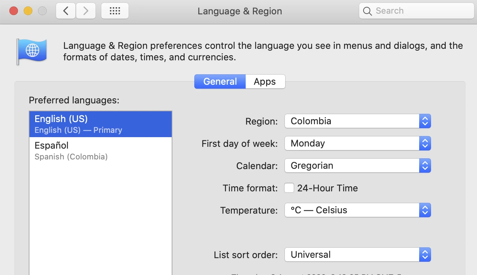Expand the Calendar dropdown set to Gregorian

pyautogui.click(x=357, y=166)
